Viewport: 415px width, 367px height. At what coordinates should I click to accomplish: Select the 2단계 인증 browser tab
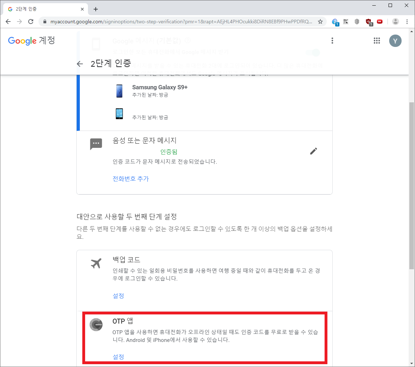point(45,9)
